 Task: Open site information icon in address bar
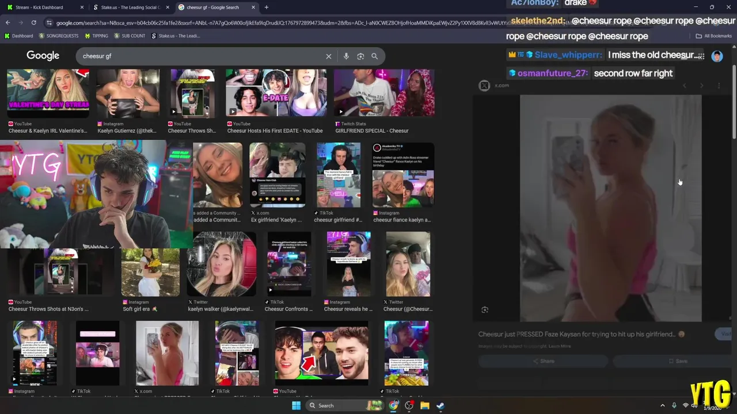(50, 22)
